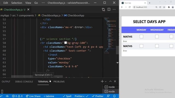
Task: Click the MONDAY column header
Action: click(x=141, y=30)
